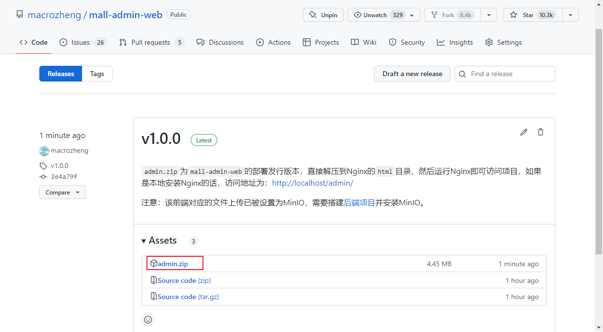Open the Star lists dropdown arrow
Image resolution: width=603 pixels, height=332 pixels.
click(571, 15)
